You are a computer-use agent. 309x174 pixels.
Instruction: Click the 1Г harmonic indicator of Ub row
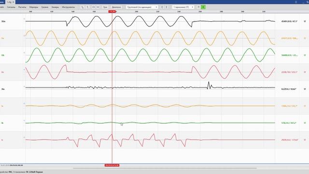[x=305, y=55]
